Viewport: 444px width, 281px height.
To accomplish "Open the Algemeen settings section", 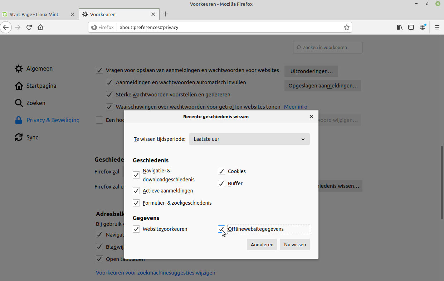I will [x=39, y=68].
